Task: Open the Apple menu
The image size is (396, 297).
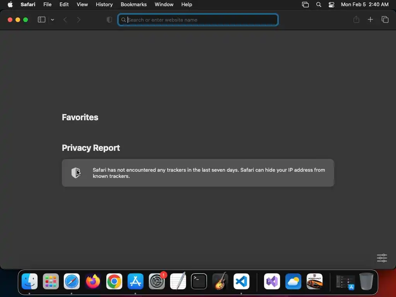Action: (x=10, y=4)
